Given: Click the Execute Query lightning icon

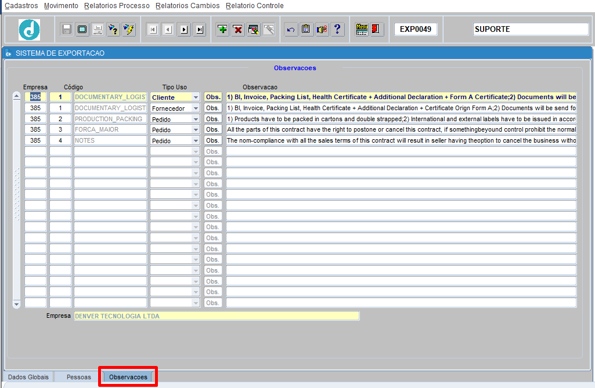Looking at the screenshot, I should point(129,29).
